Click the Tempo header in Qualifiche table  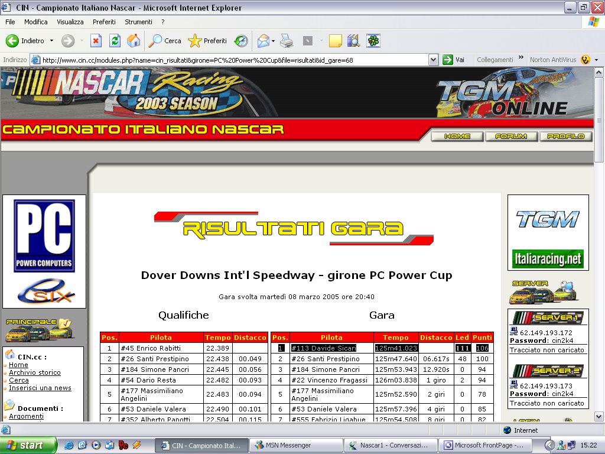tap(217, 338)
